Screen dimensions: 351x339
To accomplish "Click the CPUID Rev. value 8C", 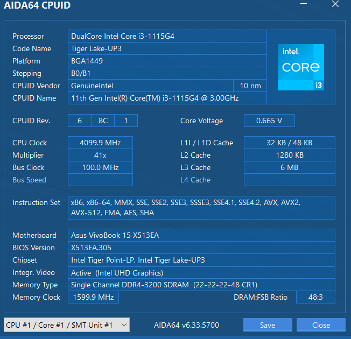I will tap(103, 121).
